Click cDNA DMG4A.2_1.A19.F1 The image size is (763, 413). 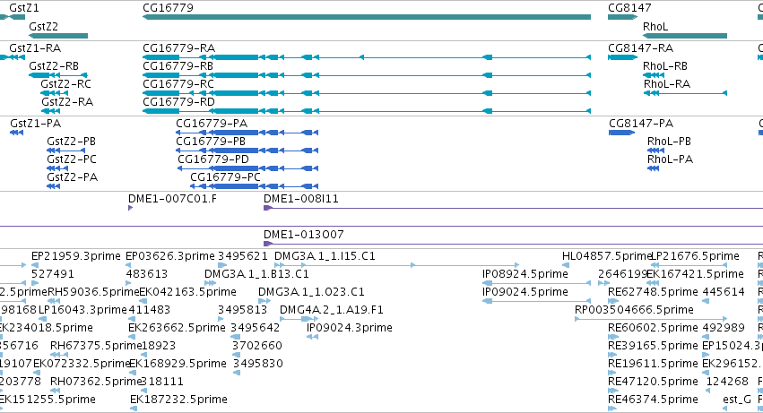coord(332,310)
